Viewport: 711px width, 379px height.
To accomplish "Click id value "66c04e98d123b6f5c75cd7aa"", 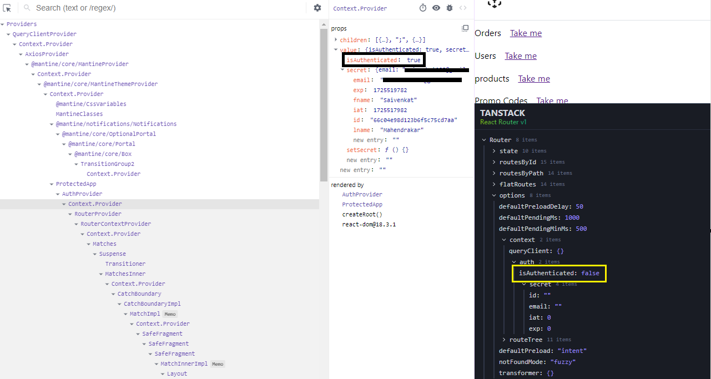I will (414, 120).
